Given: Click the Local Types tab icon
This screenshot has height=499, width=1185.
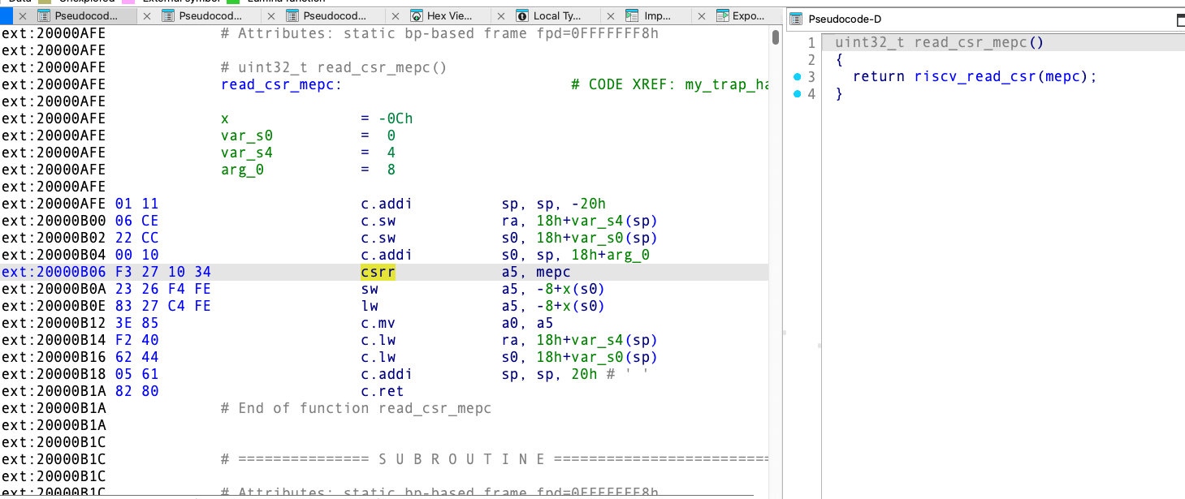Looking at the screenshot, I should (x=522, y=15).
